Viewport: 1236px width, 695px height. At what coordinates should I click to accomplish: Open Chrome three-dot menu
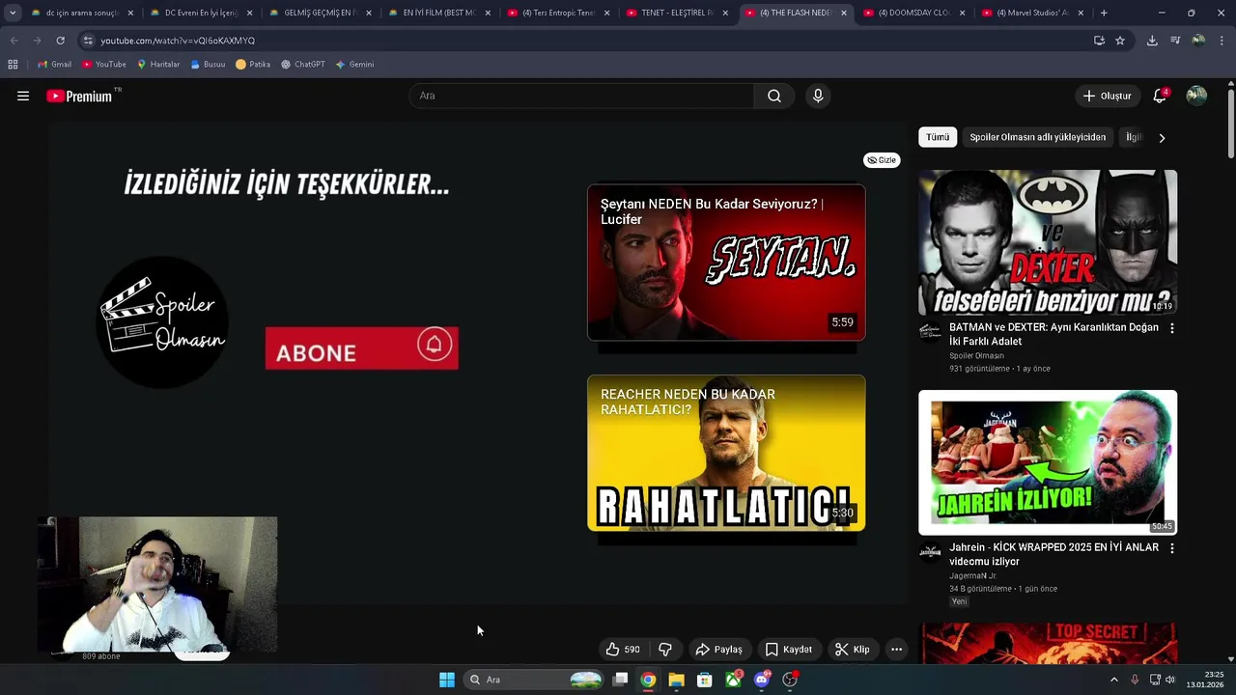point(1222,41)
